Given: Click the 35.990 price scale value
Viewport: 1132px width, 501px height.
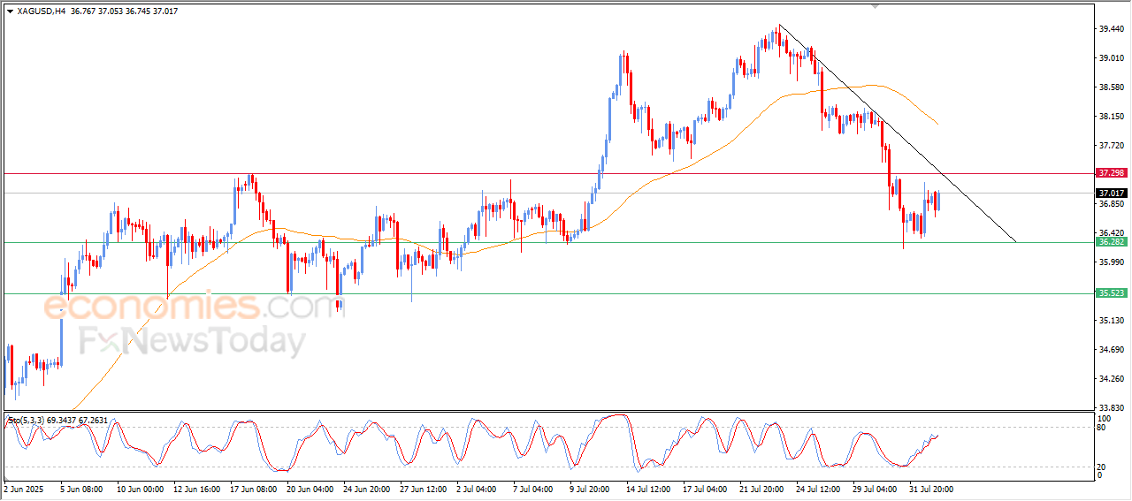Looking at the screenshot, I should [x=1112, y=262].
